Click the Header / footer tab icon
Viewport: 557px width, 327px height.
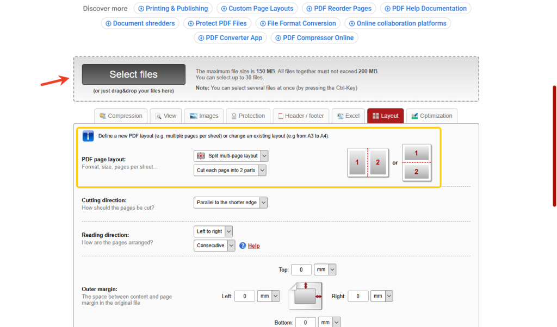(280, 116)
